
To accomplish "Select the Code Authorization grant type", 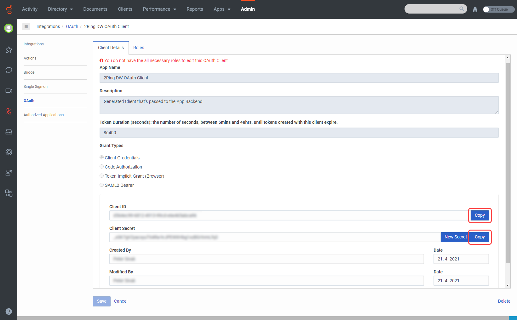I will pos(101,167).
